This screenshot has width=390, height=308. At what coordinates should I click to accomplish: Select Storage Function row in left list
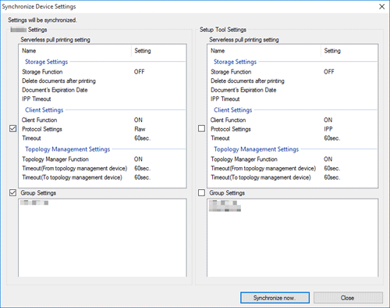coord(102,72)
